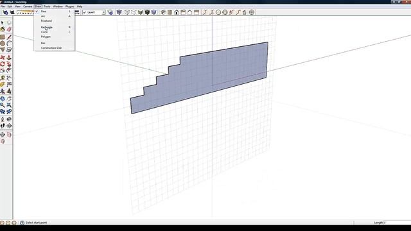Select the Orbit camera tool
Screen dimensions: 411x231
[3, 99]
